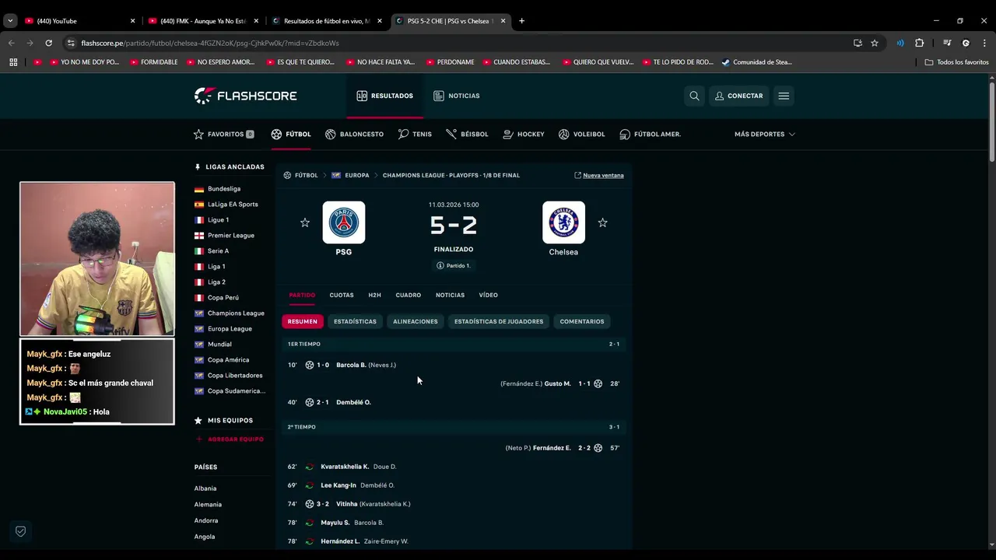Open the tab search dropdown arrow

tap(10, 21)
